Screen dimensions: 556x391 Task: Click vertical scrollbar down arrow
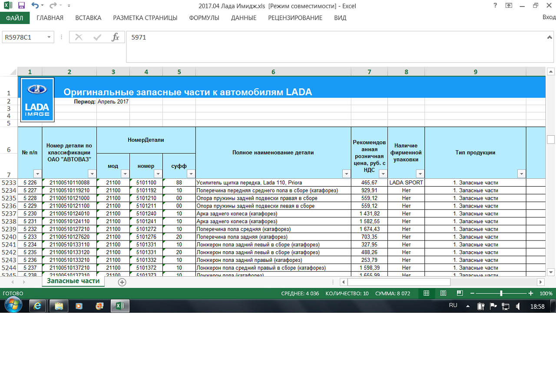tap(551, 272)
